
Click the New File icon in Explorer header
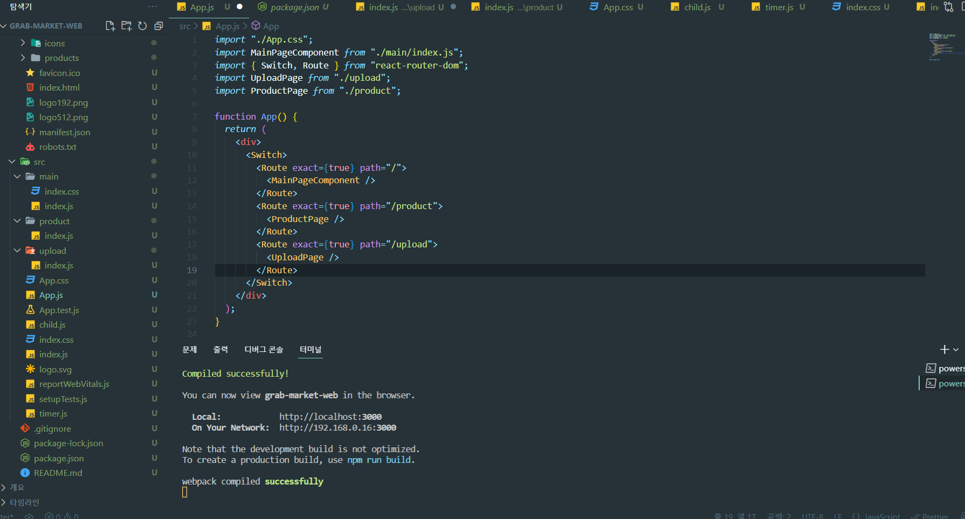pos(110,26)
